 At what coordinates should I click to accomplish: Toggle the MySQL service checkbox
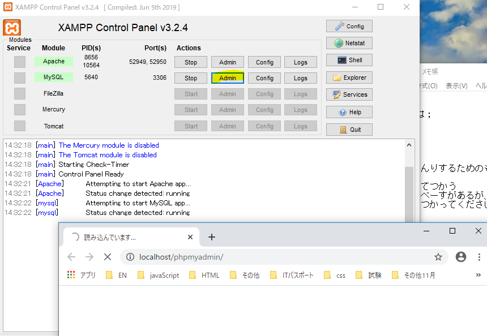(x=20, y=78)
